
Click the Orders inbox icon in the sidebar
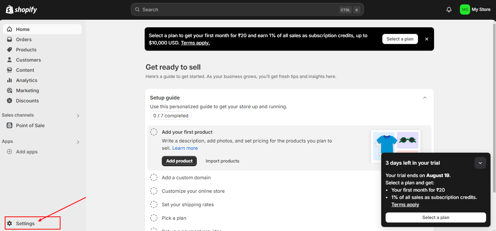[9, 39]
